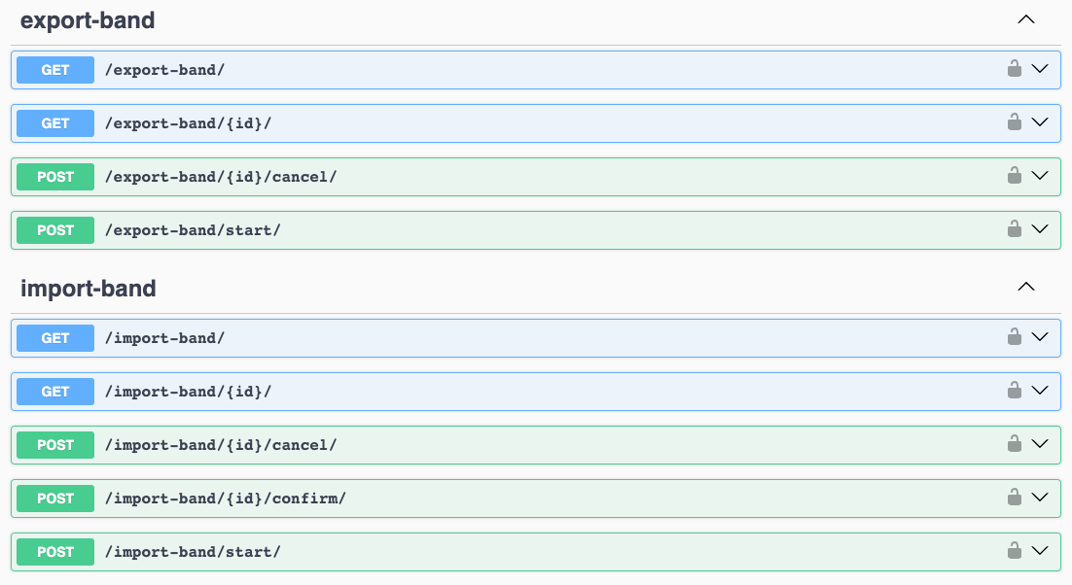Open the padlock for GET /import-band/{id}/
Screen dimensions: 1072x585
[1014, 391]
